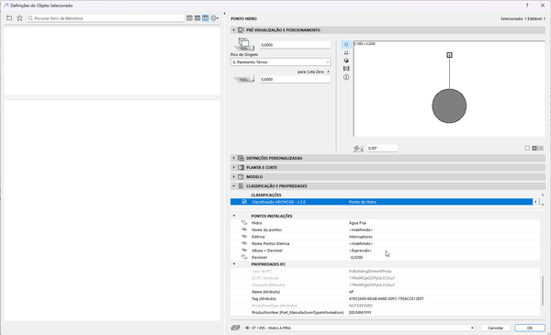Edit the rotation angle field 0,00°
Image resolution: width=551 pixels, height=335 pixels.
(x=382, y=149)
